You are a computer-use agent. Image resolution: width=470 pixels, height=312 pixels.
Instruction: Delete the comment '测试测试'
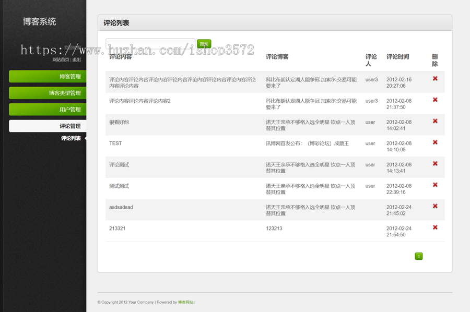point(435,185)
